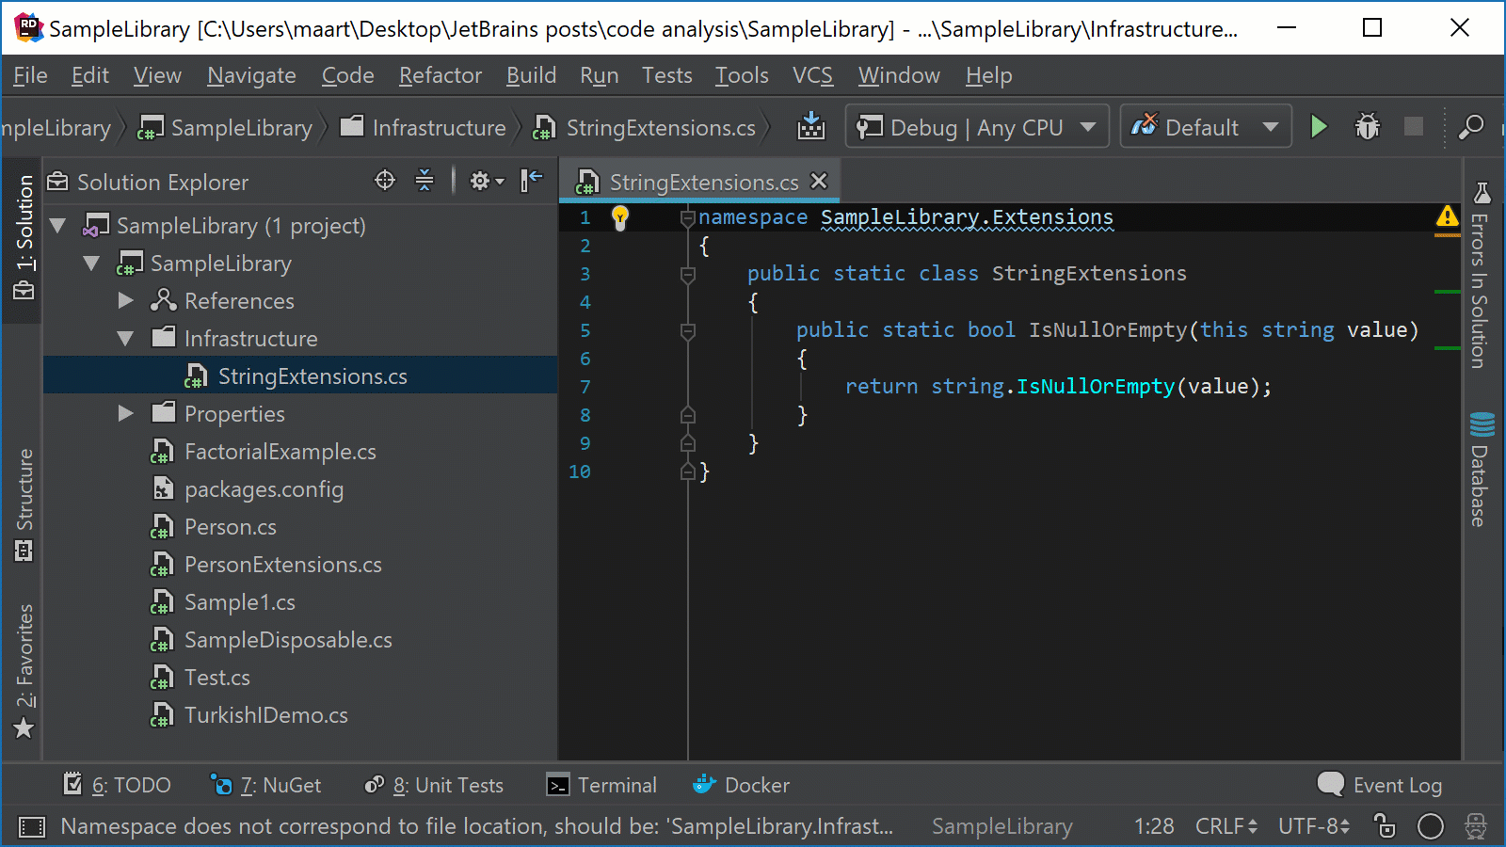The width and height of the screenshot is (1506, 847).
Task: Open the Debug | Any CPU configuration dropdown
Action: pos(977,127)
